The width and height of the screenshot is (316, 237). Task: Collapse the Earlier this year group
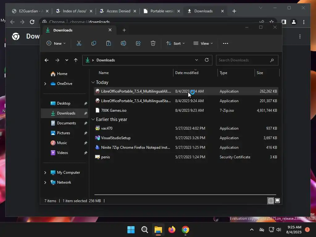(x=93, y=119)
